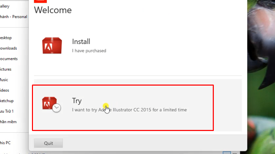Open Gallery in the Explorer sidebar

pyautogui.click(x=5, y=6)
